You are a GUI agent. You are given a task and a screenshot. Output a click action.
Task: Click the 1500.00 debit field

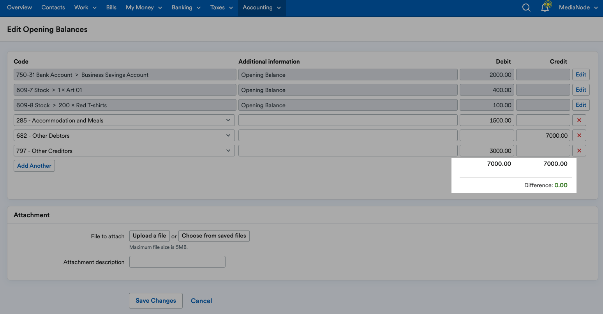point(487,120)
